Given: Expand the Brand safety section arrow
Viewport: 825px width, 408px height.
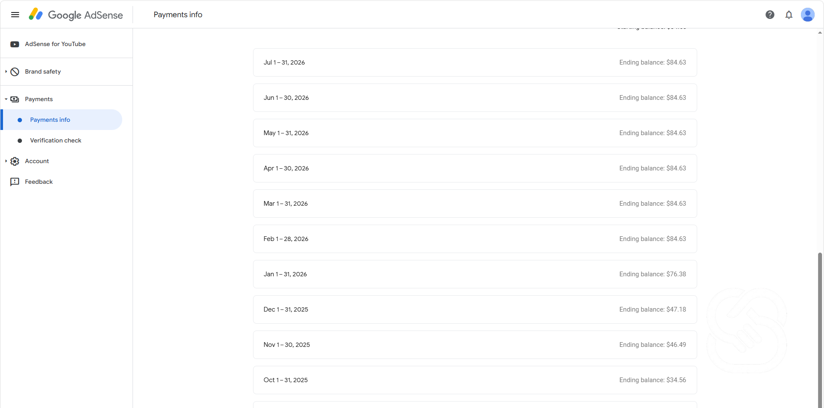Looking at the screenshot, I should pos(6,72).
